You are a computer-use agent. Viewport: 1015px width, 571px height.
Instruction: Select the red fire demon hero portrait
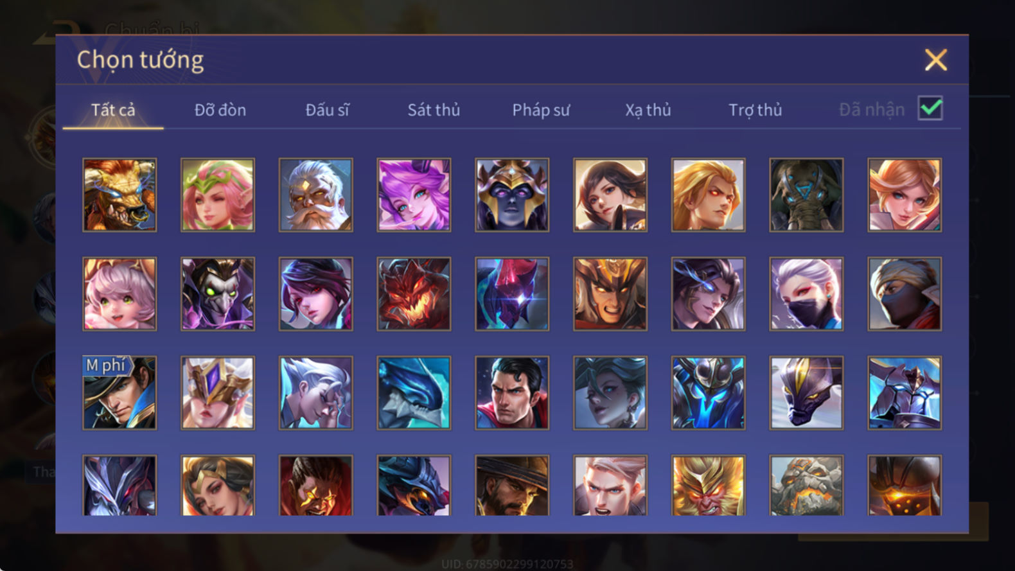(x=414, y=294)
